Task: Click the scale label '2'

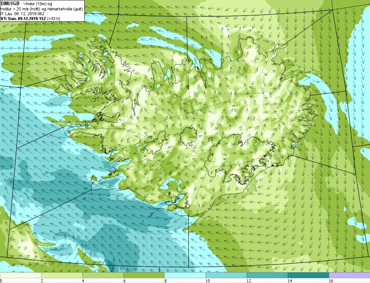Action: [42, 281]
